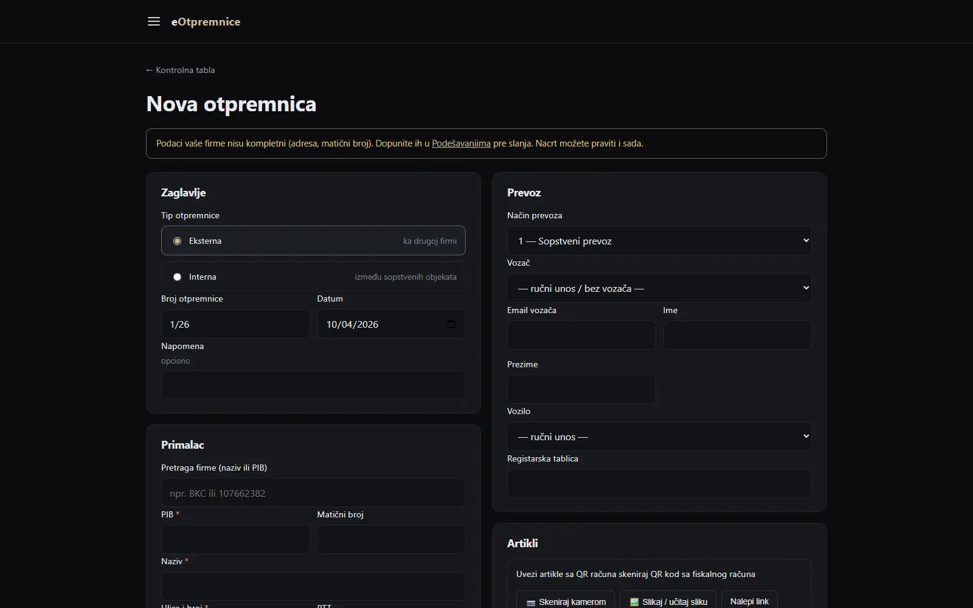Click the 'opciono' hint under Napomena

(x=175, y=361)
